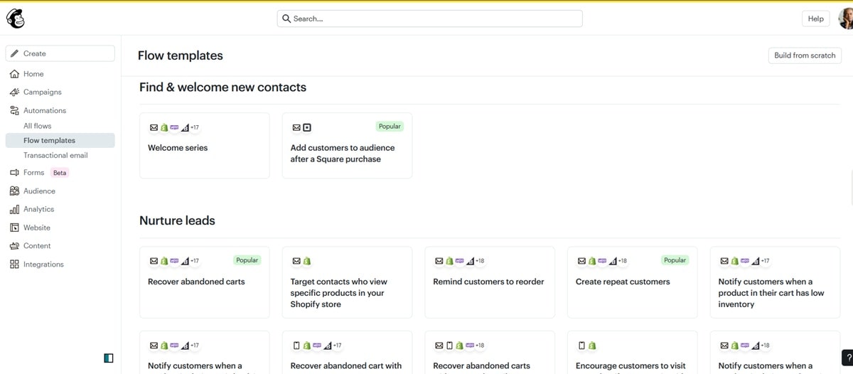Select Transactional email menu item
This screenshot has width=853, height=374.
55,156
